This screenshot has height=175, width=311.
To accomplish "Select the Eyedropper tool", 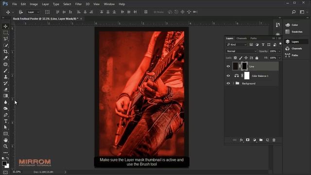I will pyautogui.click(x=5, y=58).
